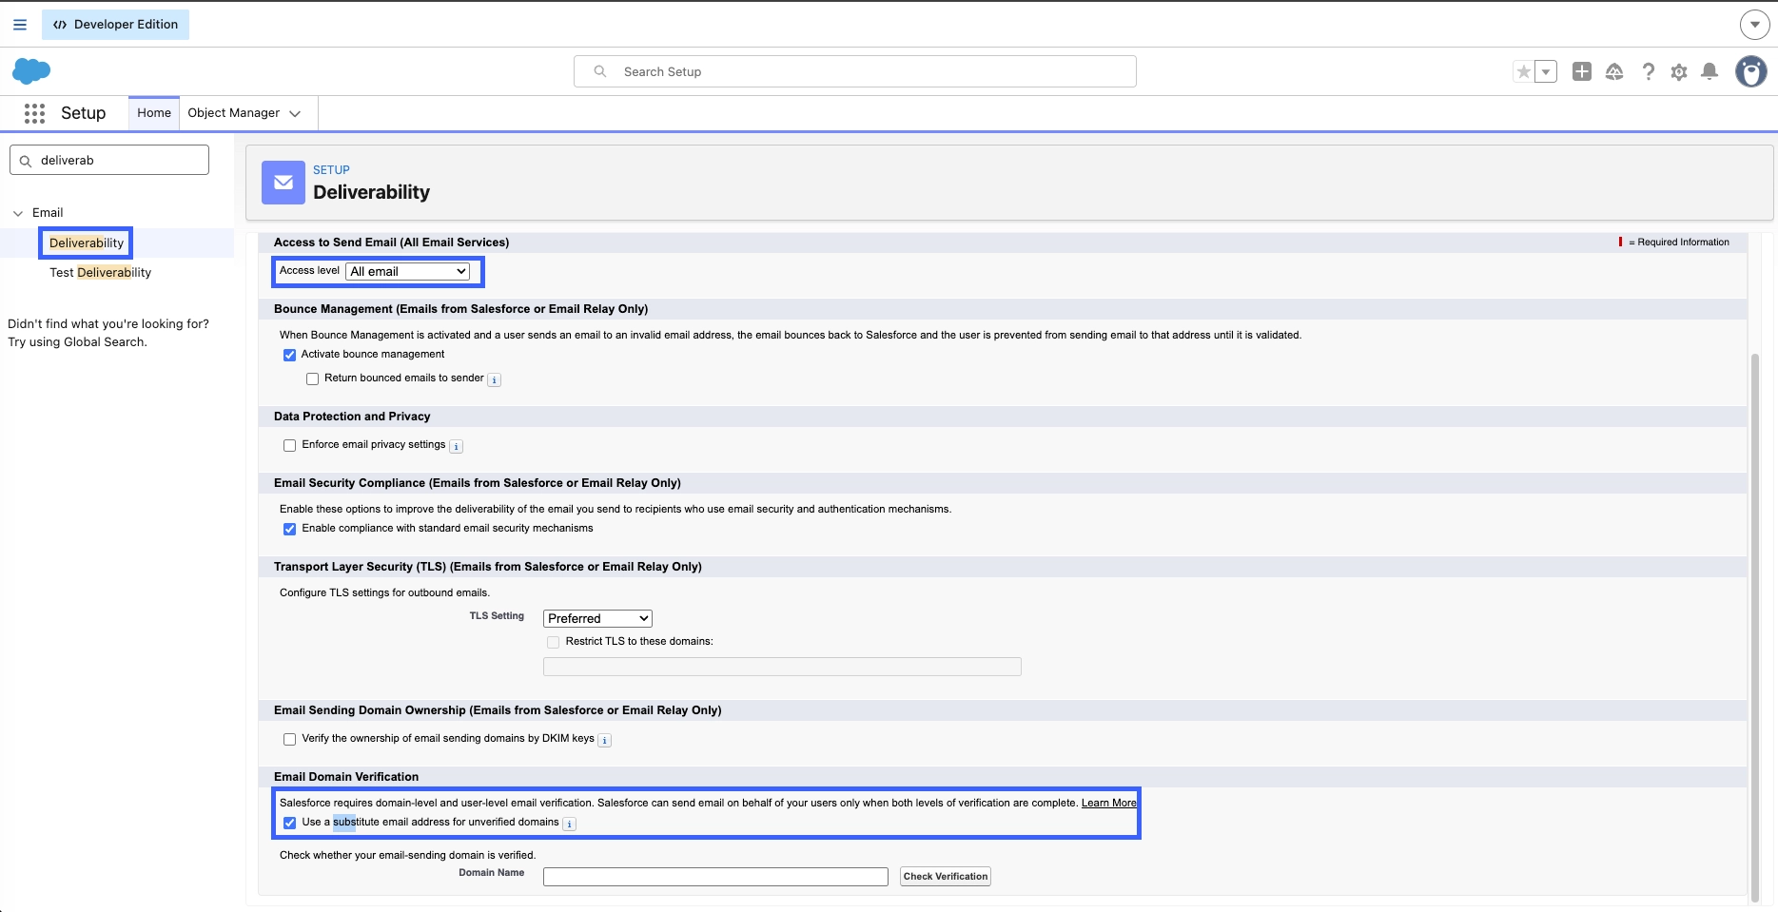Screen dimensions: 1778x912
Task: Expand the Object Manager tab menu
Action: [x=295, y=113]
